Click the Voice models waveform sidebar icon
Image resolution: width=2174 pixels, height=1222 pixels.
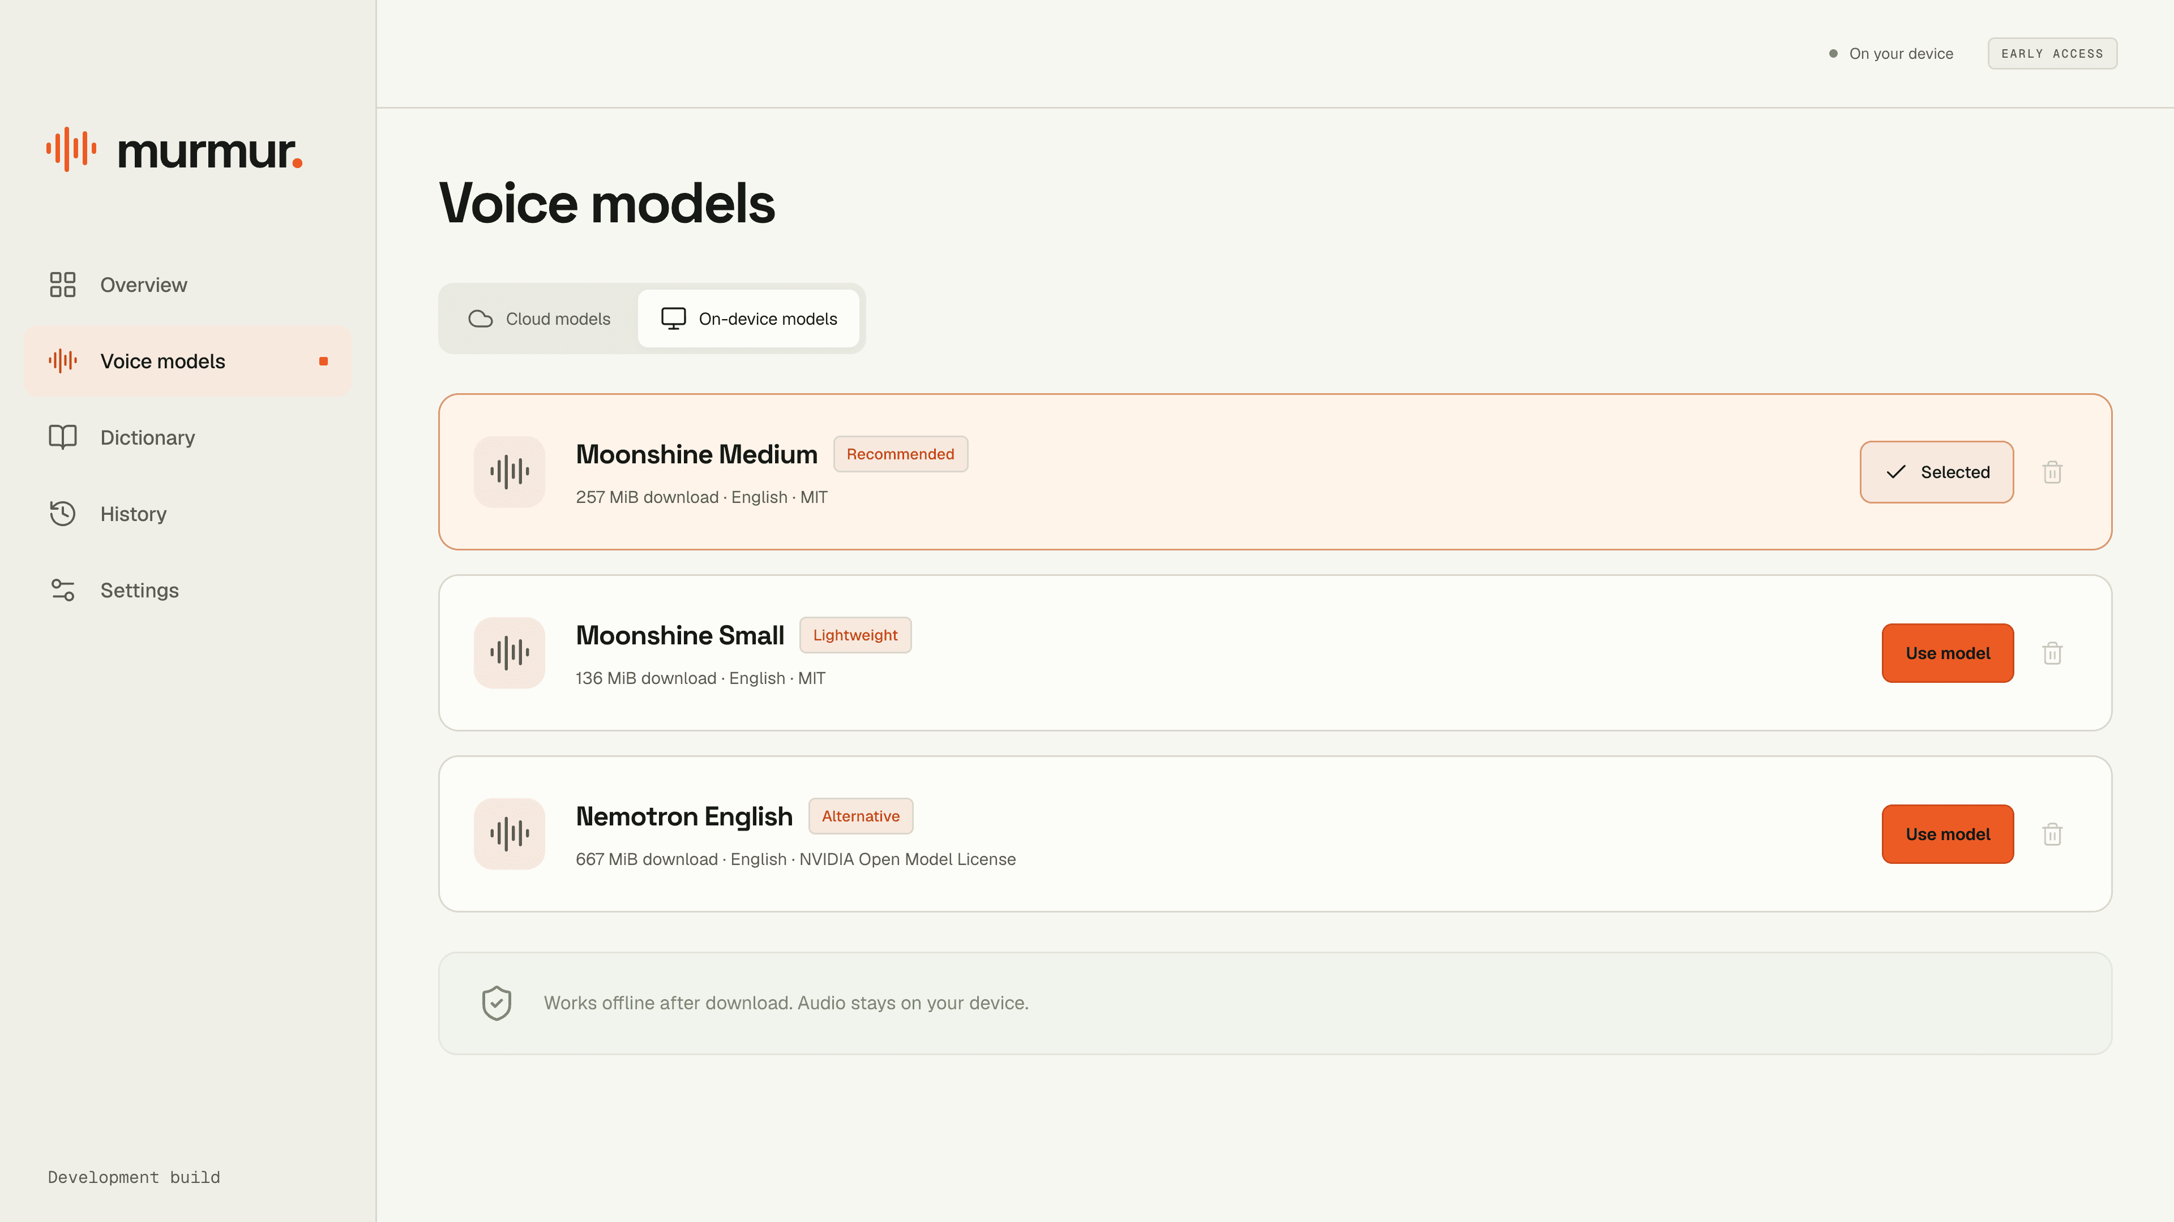pyautogui.click(x=62, y=361)
